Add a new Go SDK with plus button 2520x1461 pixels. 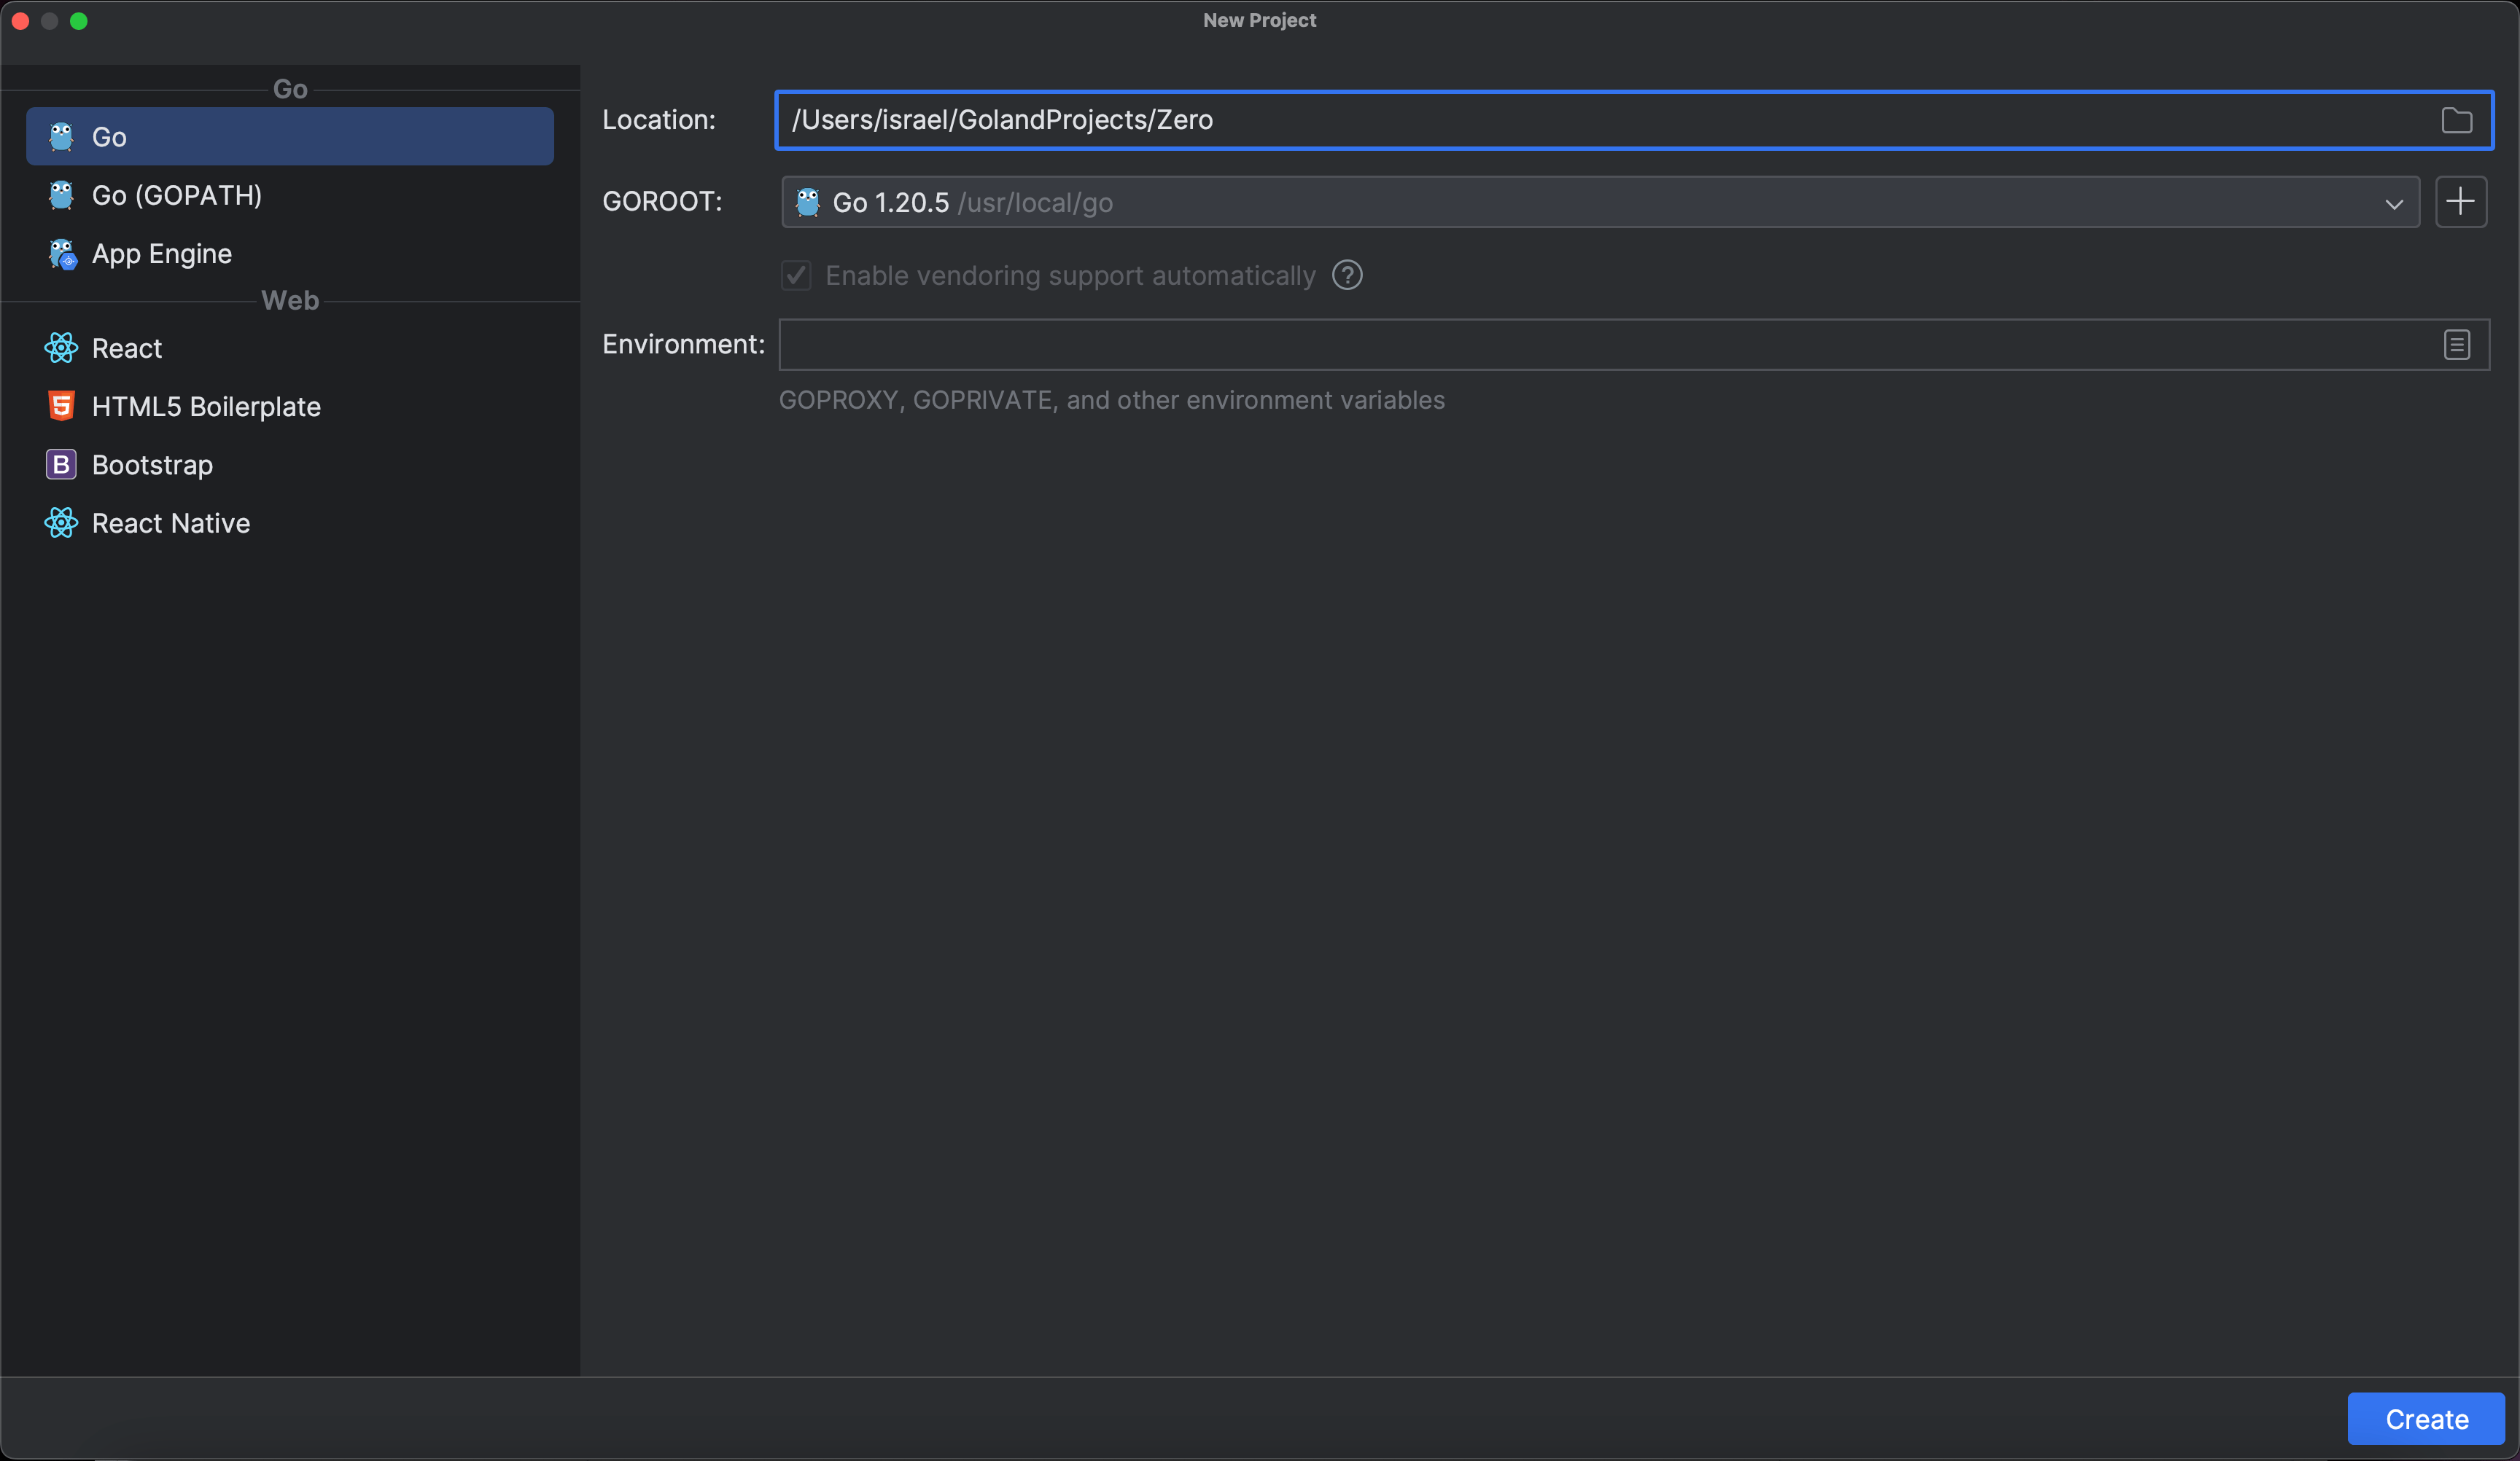[x=2462, y=202]
